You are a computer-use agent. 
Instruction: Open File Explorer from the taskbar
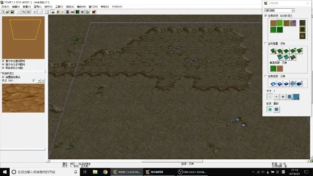click(x=95, y=172)
